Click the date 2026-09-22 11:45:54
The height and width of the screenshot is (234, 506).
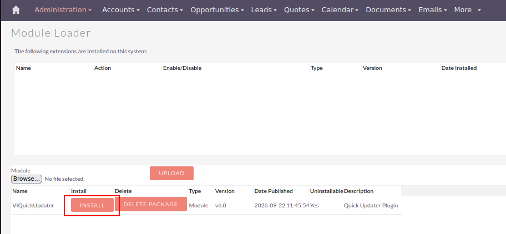point(282,205)
